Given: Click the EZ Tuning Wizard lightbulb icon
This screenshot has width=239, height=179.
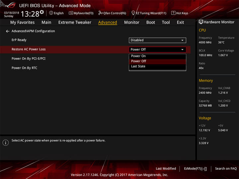Looking at the screenshot, I should coord(133,13).
